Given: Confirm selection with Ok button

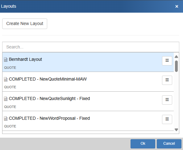Looking at the screenshot, I should click(143, 144).
